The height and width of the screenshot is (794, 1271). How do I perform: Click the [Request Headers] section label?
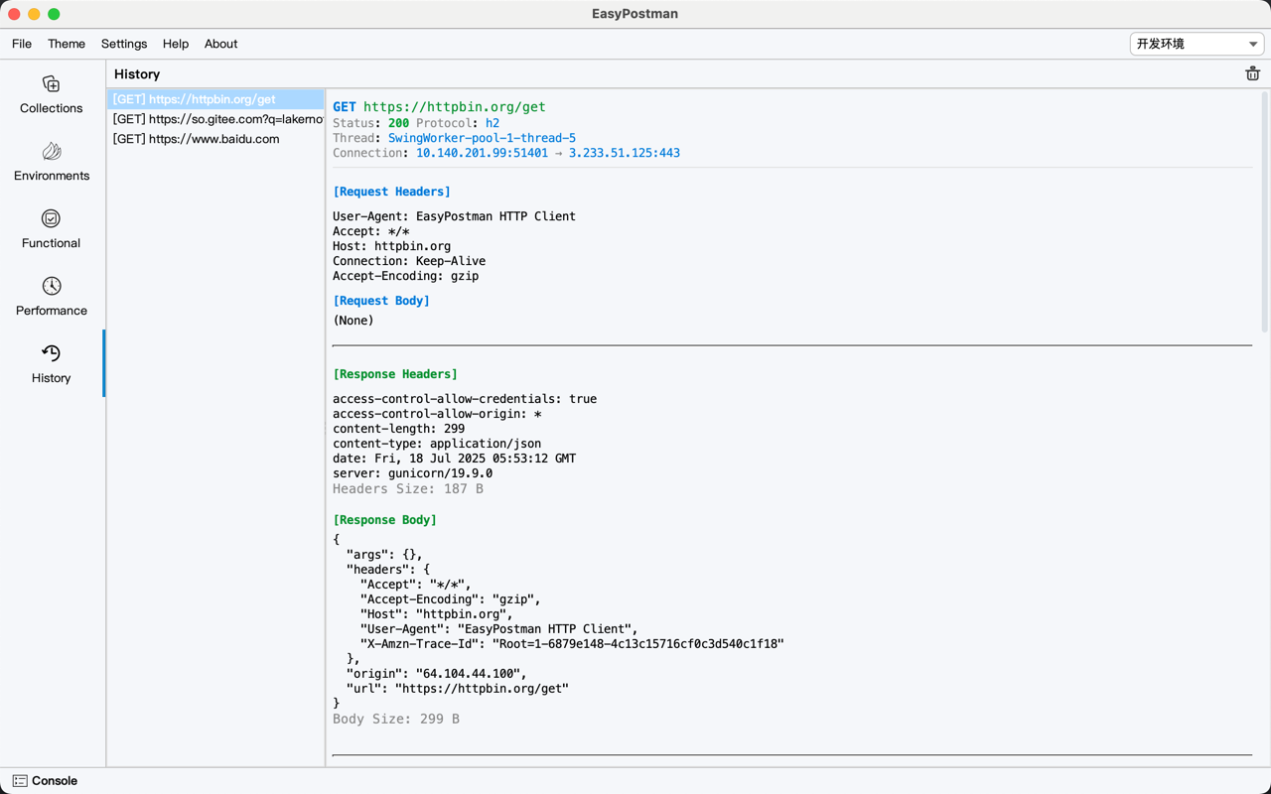[x=391, y=192]
